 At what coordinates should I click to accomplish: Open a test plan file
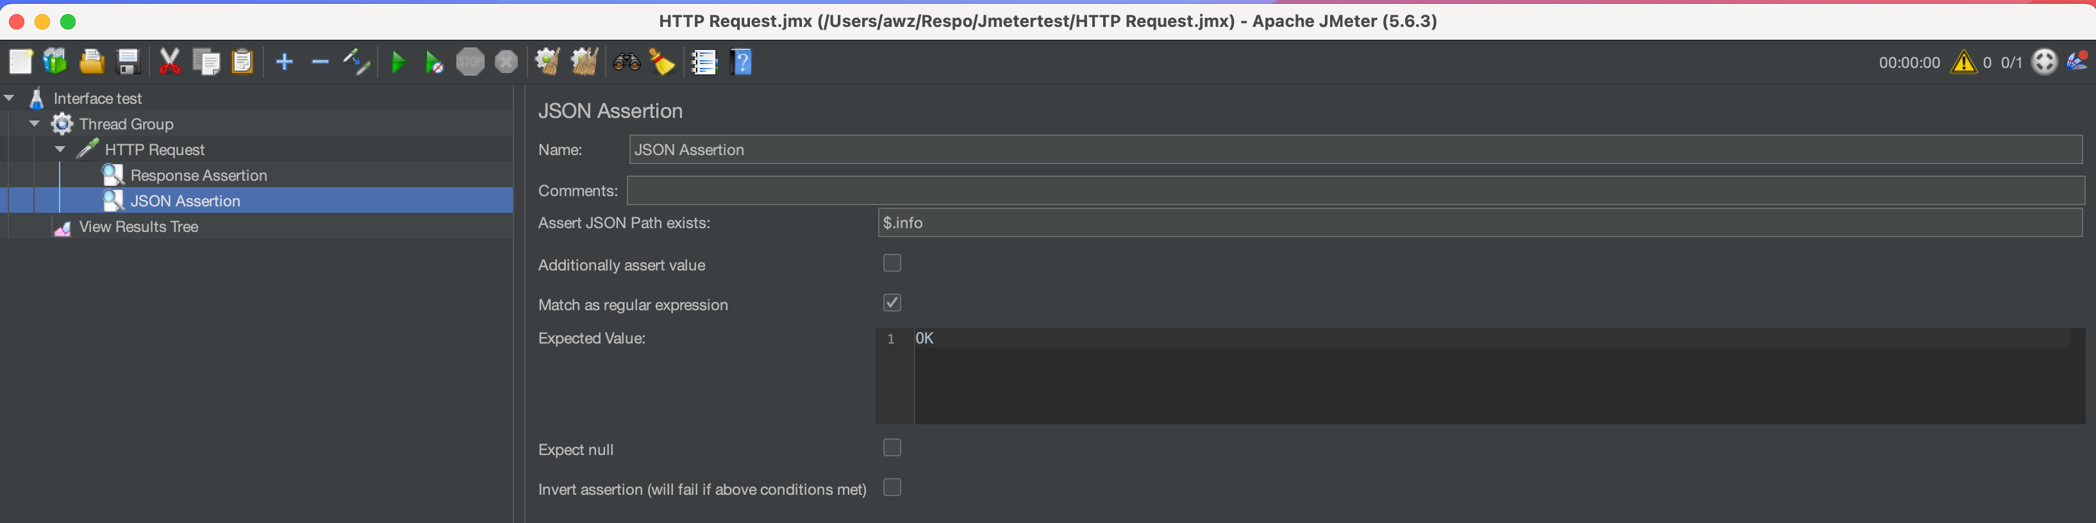click(x=91, y=62)
